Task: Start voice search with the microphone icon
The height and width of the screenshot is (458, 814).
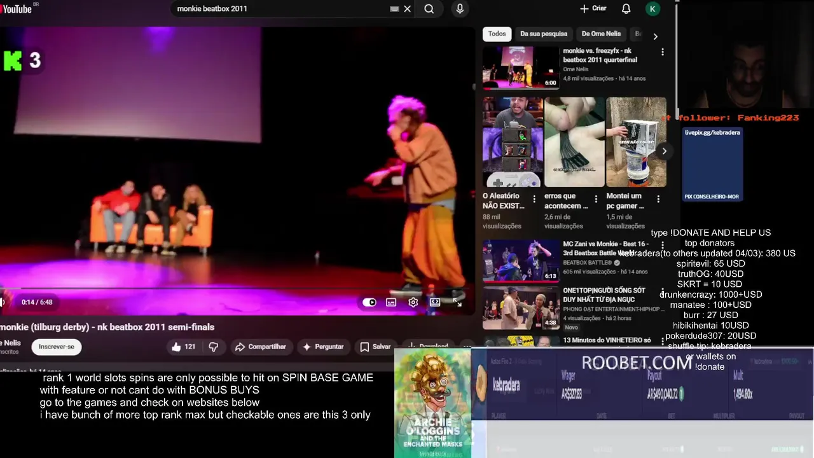Action: coord(460,9)
